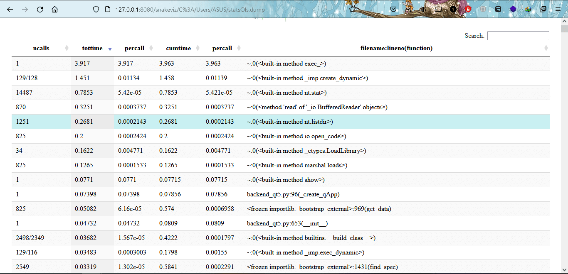Go to the browser home page
Image resolution: width=568 pixels, height=274 pixels.
pyautogui.click(x=54, y=9)
